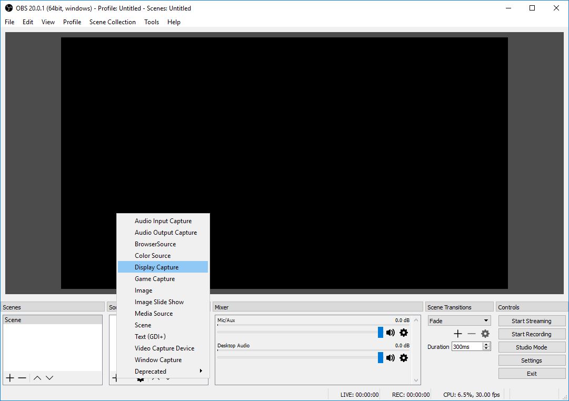Adjust the Desktop Audio volume slider handle

[x=381, y=357]
